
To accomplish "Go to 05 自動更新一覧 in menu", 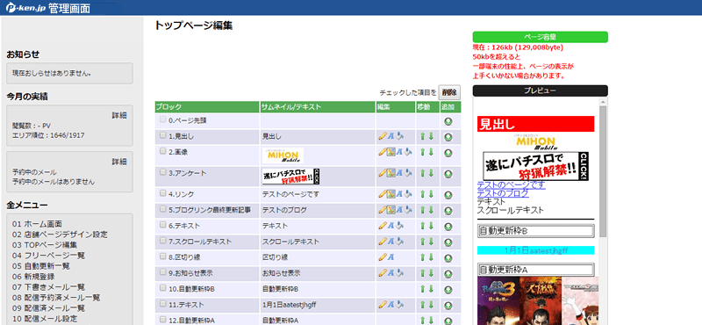I will [40, 266].
